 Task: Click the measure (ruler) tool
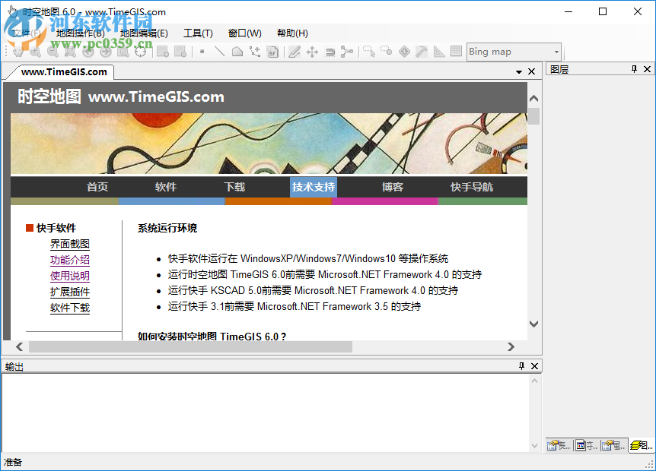[x=438, y=52]
